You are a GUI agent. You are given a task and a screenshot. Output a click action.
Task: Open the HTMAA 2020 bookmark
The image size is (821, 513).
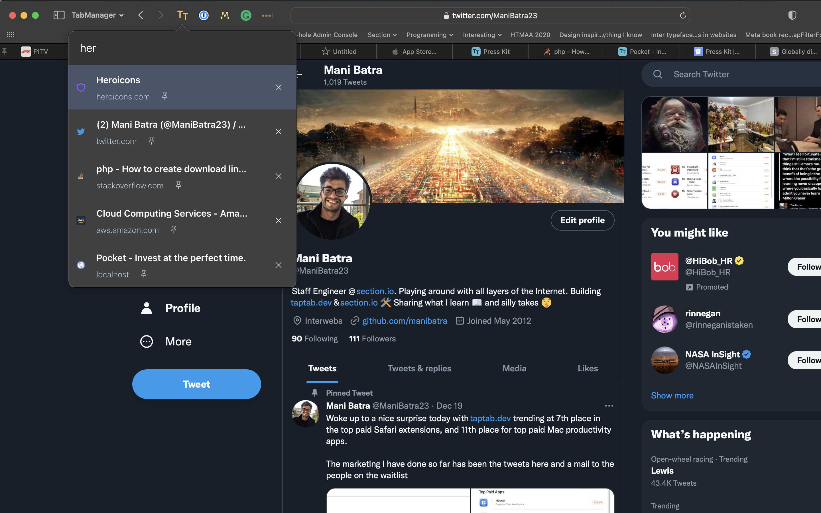coord(530,34)
